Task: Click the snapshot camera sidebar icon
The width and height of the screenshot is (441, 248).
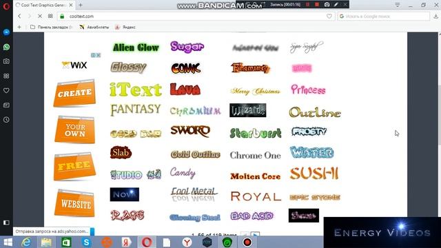Action: coord(6,61)
